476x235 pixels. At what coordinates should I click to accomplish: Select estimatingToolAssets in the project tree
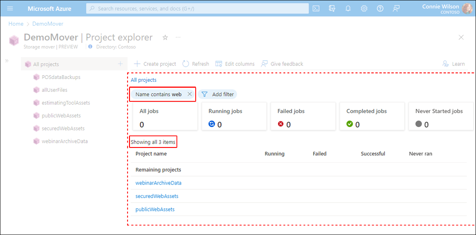click(66, 103)
